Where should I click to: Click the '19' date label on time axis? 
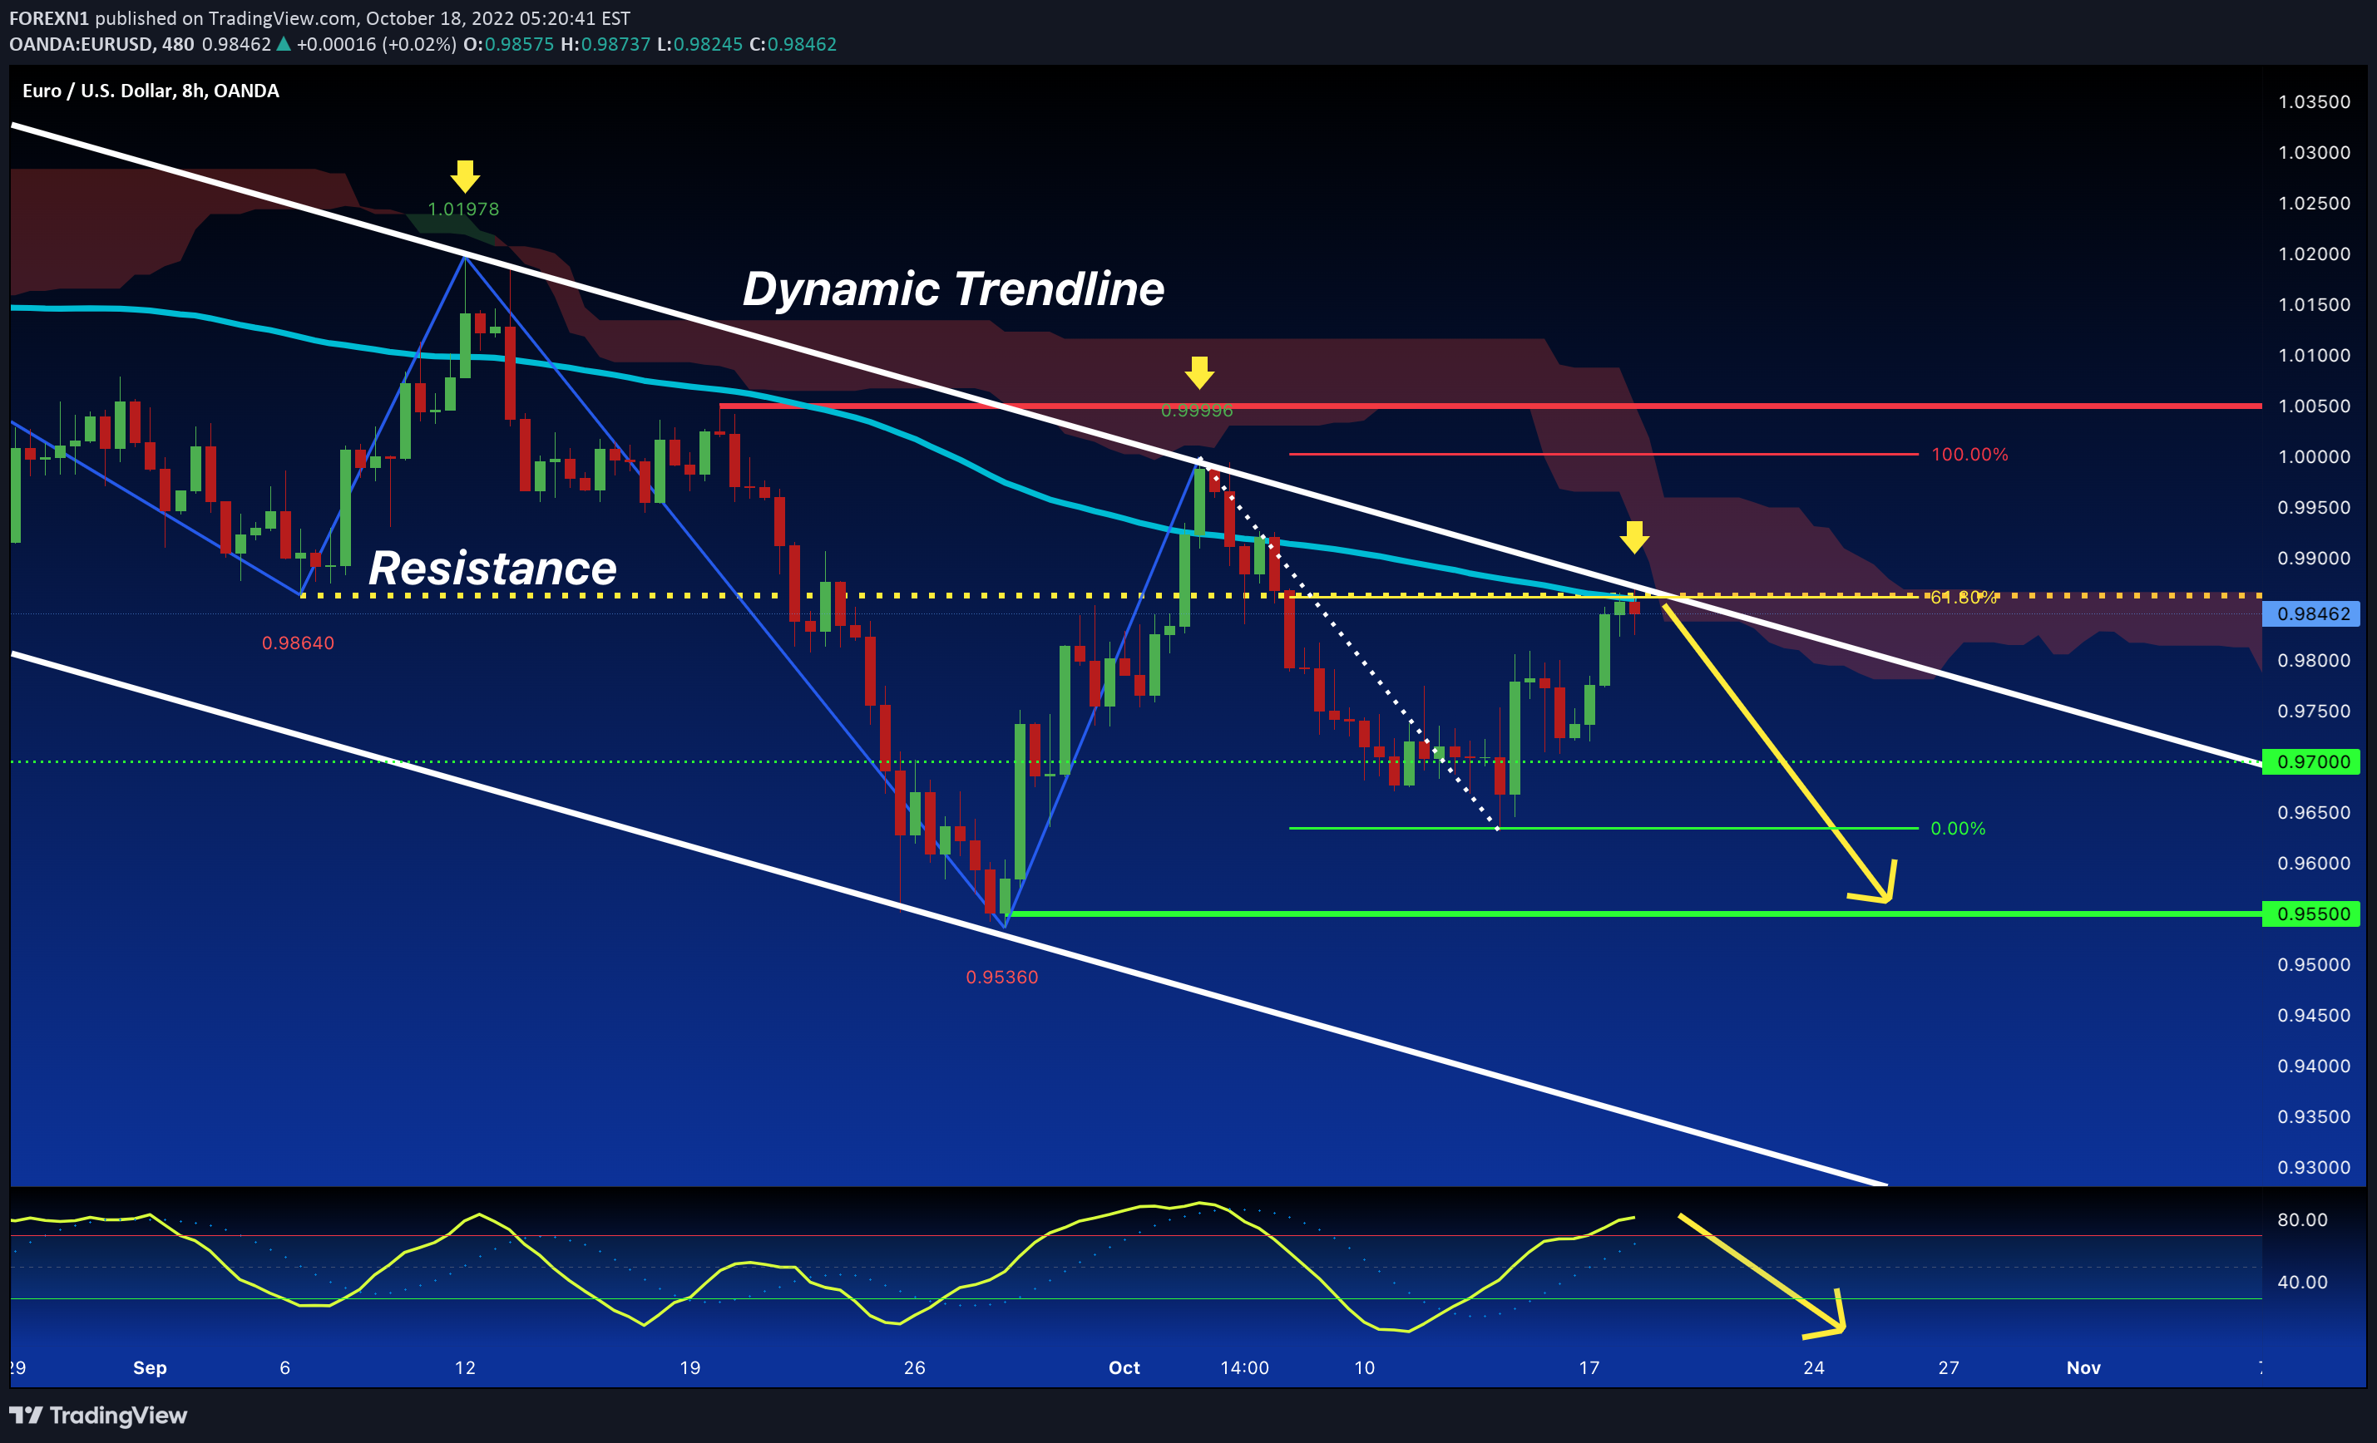[689, 1368]
